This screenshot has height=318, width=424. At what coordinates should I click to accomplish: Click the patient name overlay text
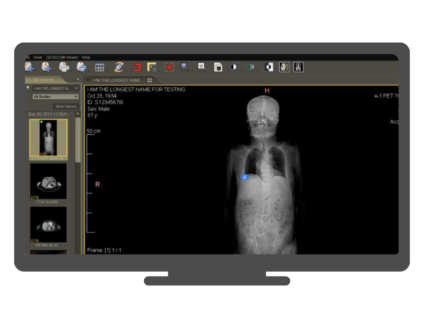136,90
